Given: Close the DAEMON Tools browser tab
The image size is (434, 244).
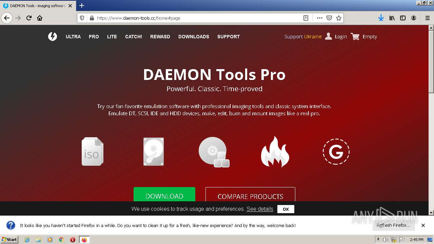Looking at the screenshot, I should [x=70, y=6].
